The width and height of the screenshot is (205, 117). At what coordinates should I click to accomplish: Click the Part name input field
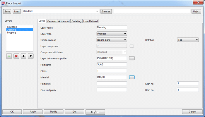click(112, 64)
